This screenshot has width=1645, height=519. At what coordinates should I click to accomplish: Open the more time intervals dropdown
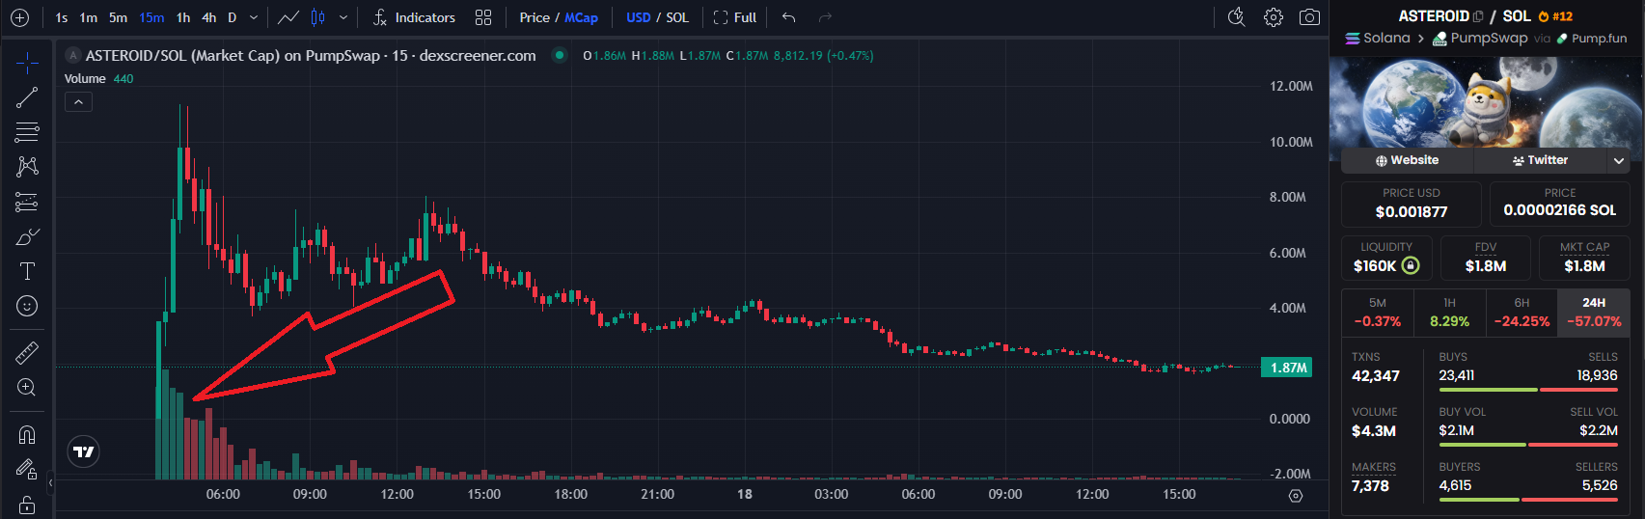tap(254, 17)
